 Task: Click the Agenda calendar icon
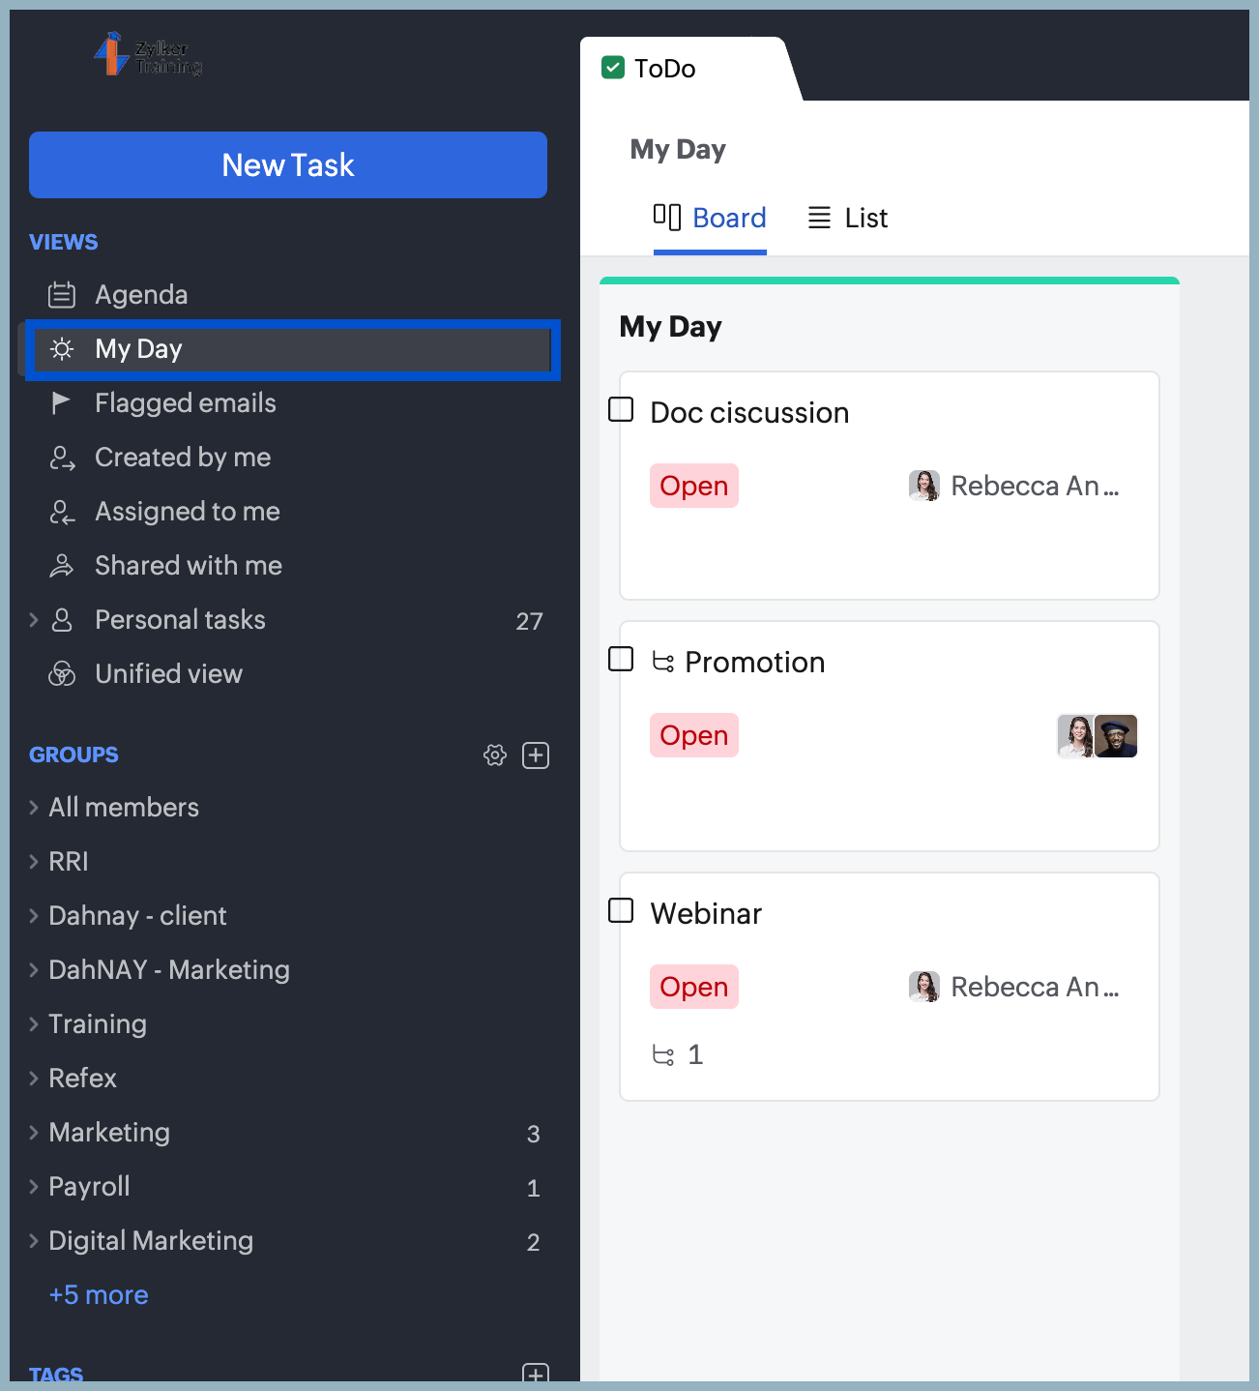coord(62,294)
